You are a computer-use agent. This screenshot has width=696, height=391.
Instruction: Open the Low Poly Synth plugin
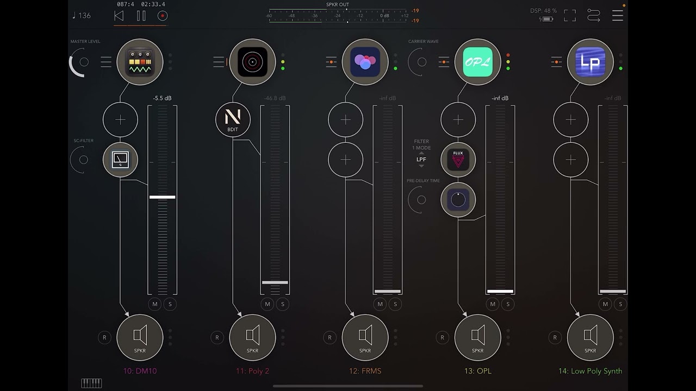click(x=590, y=62)
